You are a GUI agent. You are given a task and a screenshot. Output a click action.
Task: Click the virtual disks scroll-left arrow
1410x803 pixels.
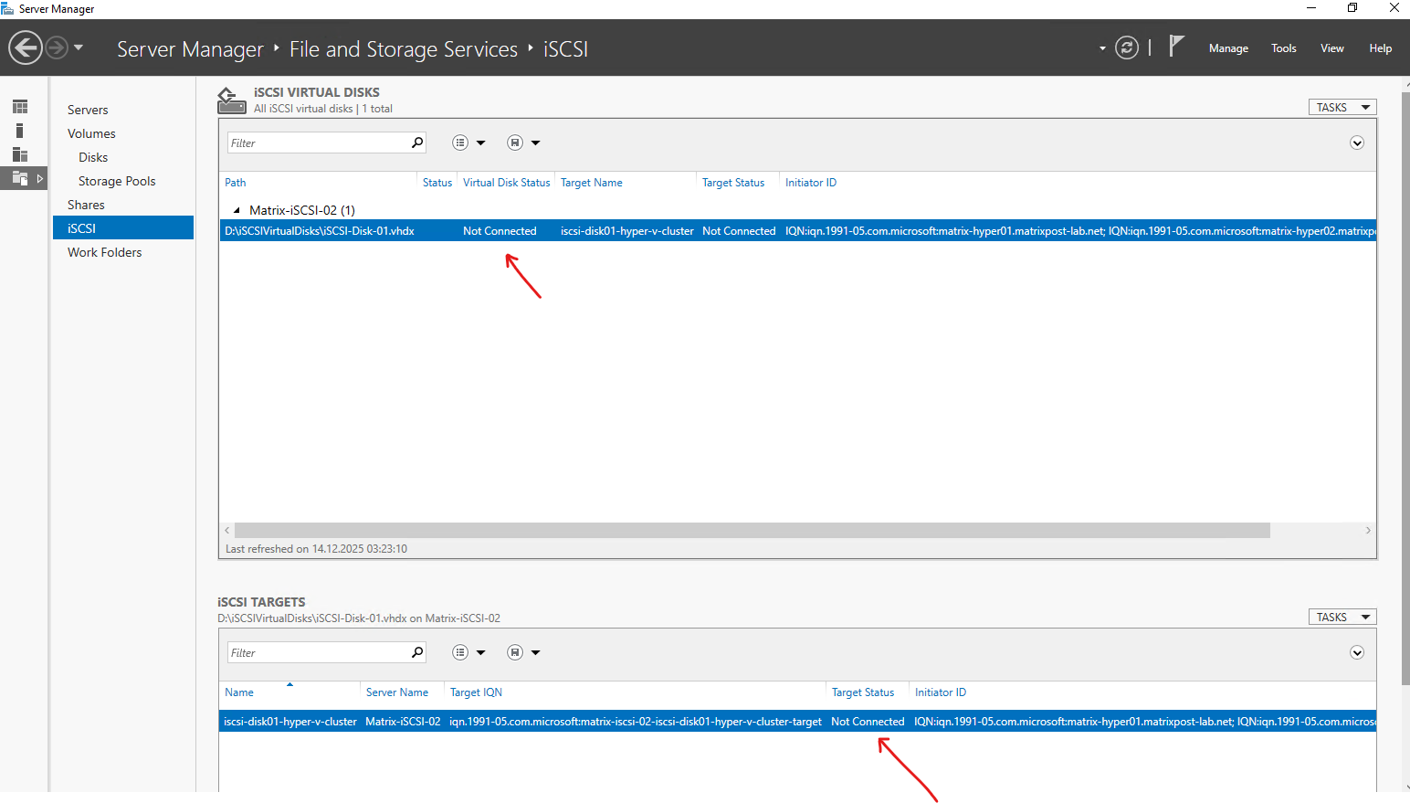[x=227, y=531]
